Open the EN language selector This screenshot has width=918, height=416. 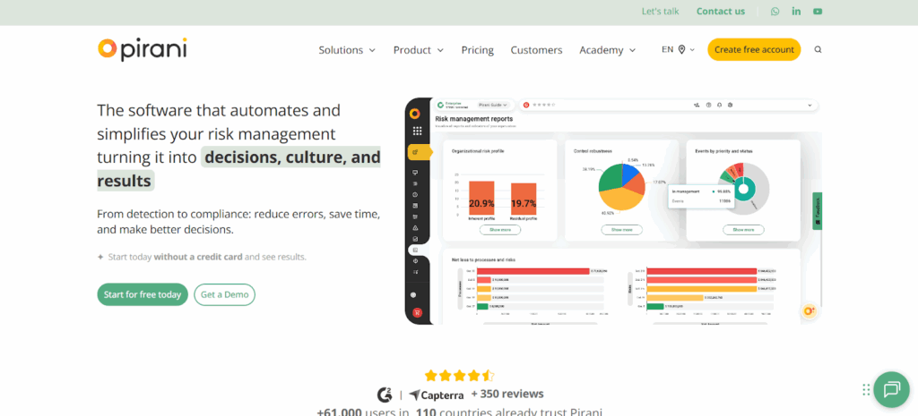click(678, 50)
